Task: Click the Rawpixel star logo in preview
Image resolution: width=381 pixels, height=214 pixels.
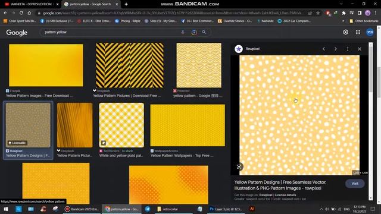Action: (x=239, y=49)
